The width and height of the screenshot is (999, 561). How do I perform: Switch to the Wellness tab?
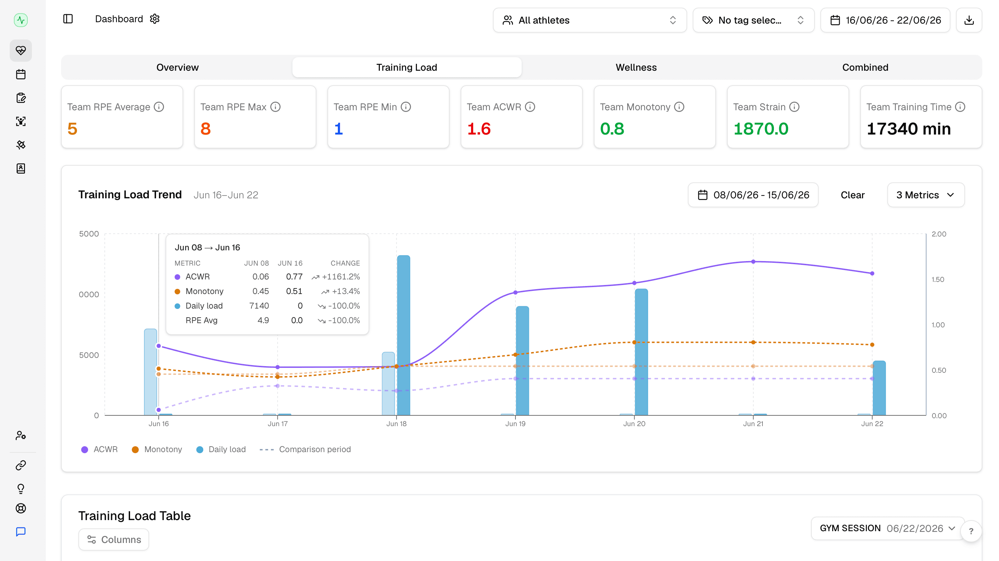pyautogui.click(x=636, y=68)
